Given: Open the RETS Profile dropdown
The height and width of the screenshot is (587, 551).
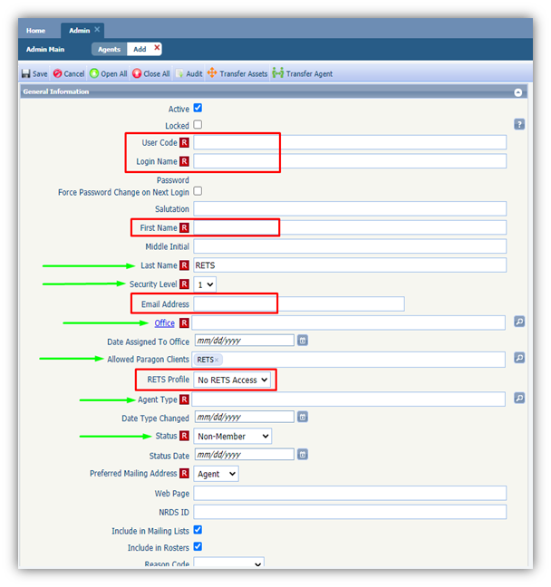Looking at the screenshot, I should point(232,380).
